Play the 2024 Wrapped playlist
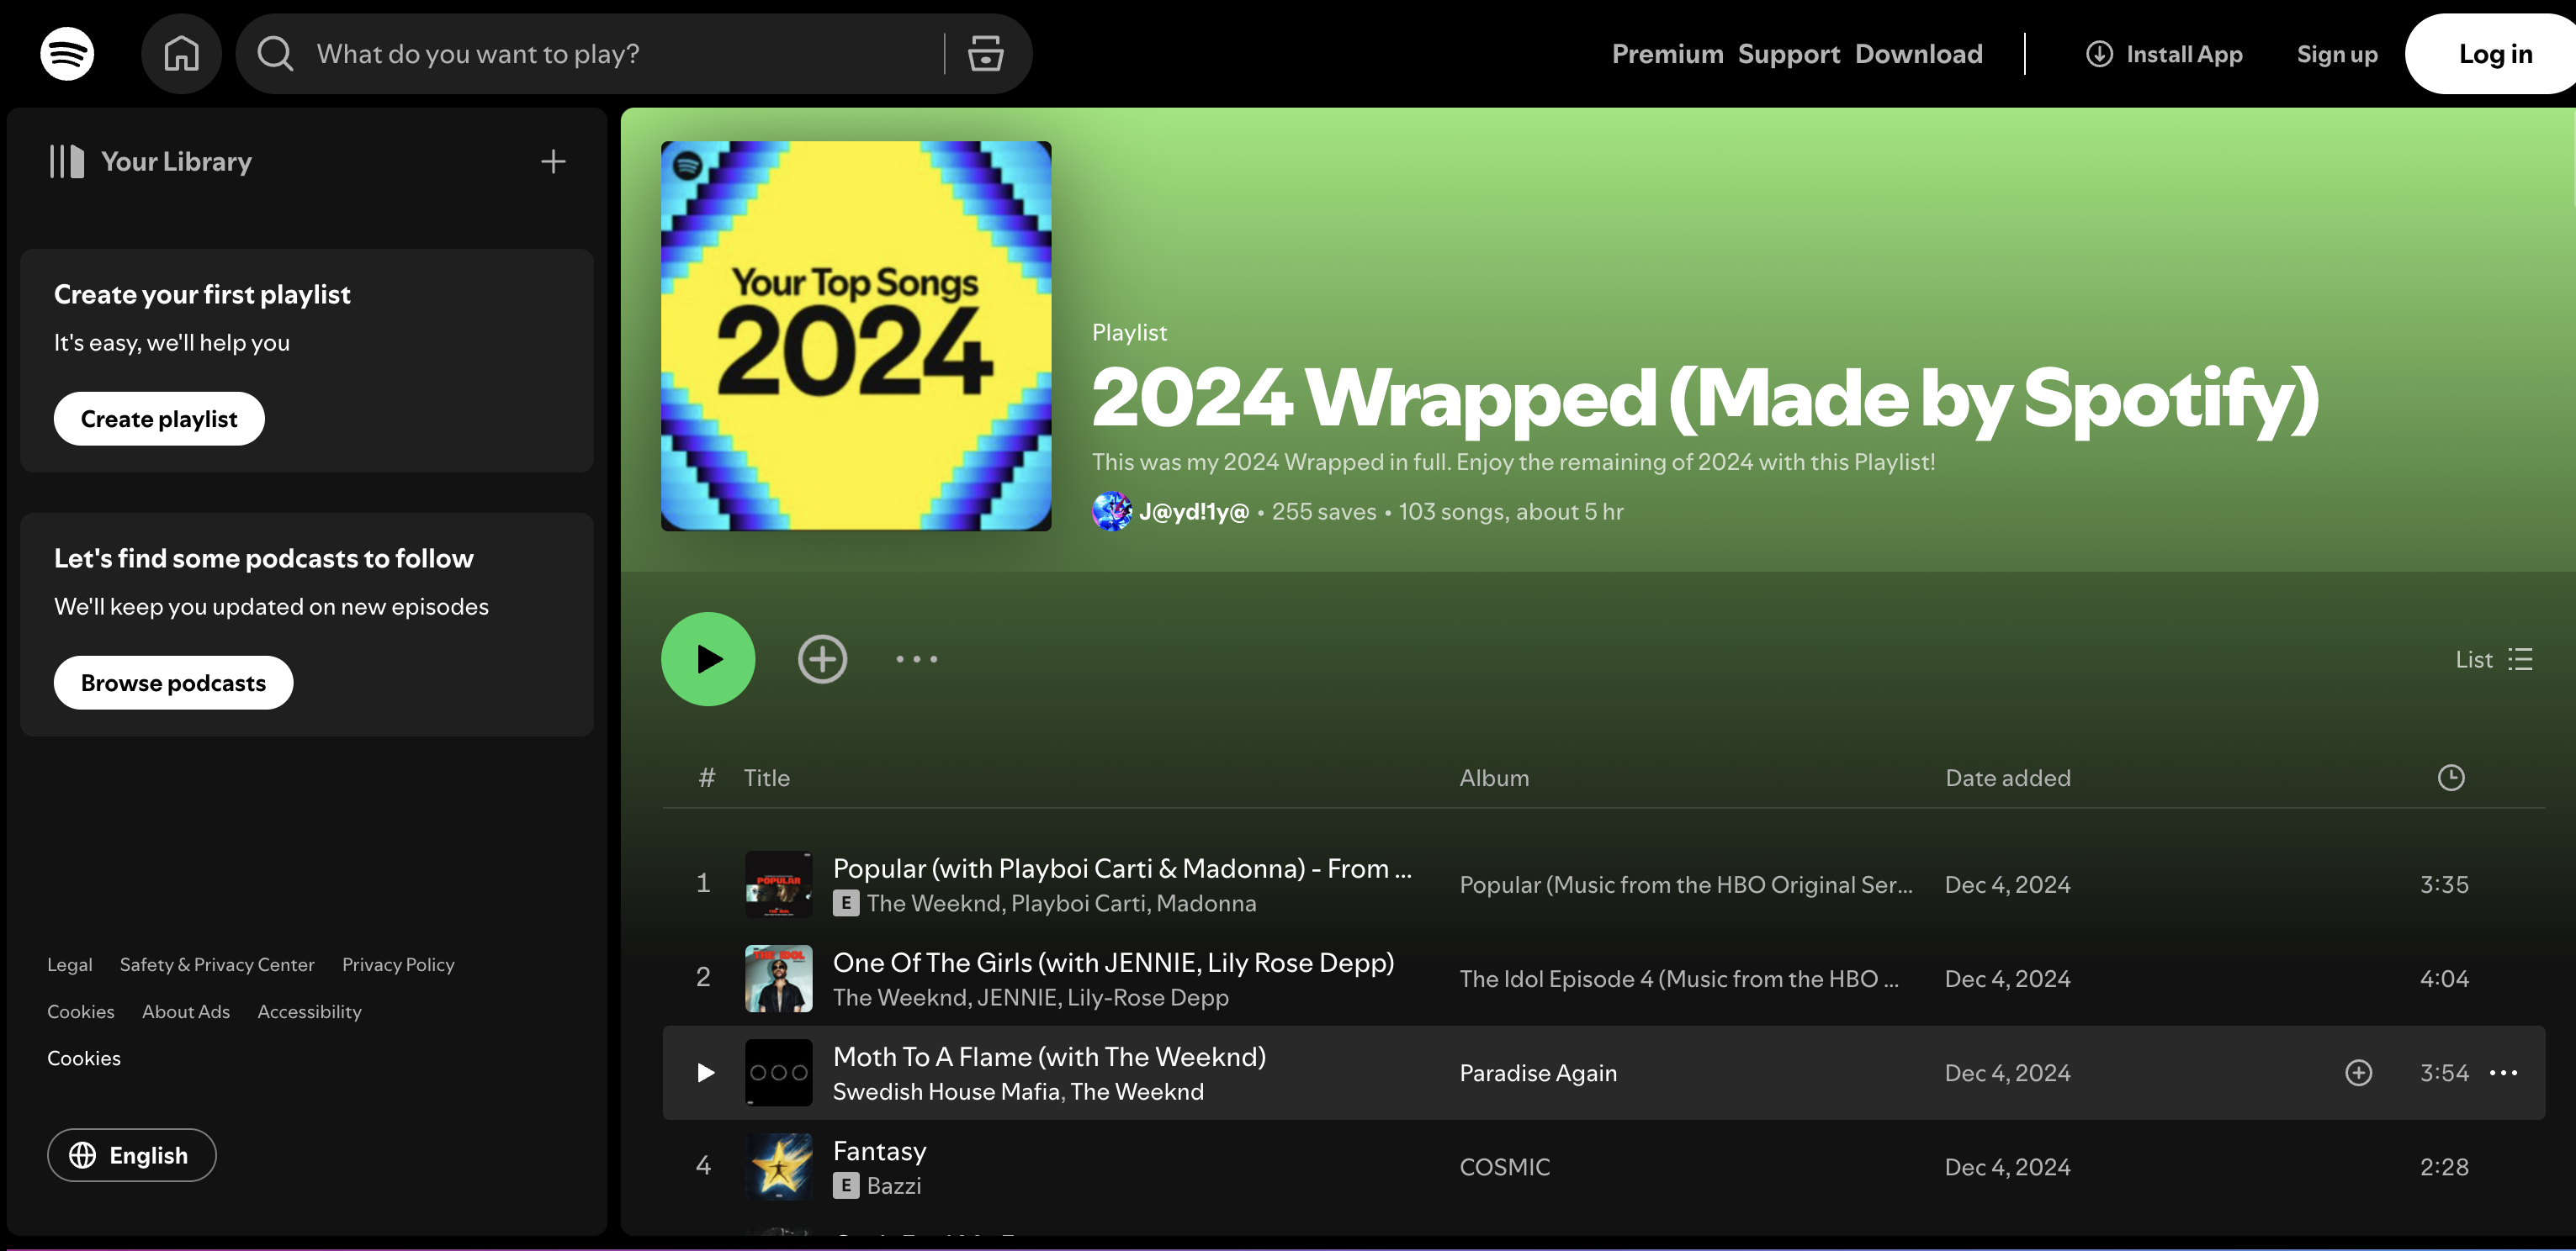The width and height of the screenshot is (2576, 1251). click(707, 658)
